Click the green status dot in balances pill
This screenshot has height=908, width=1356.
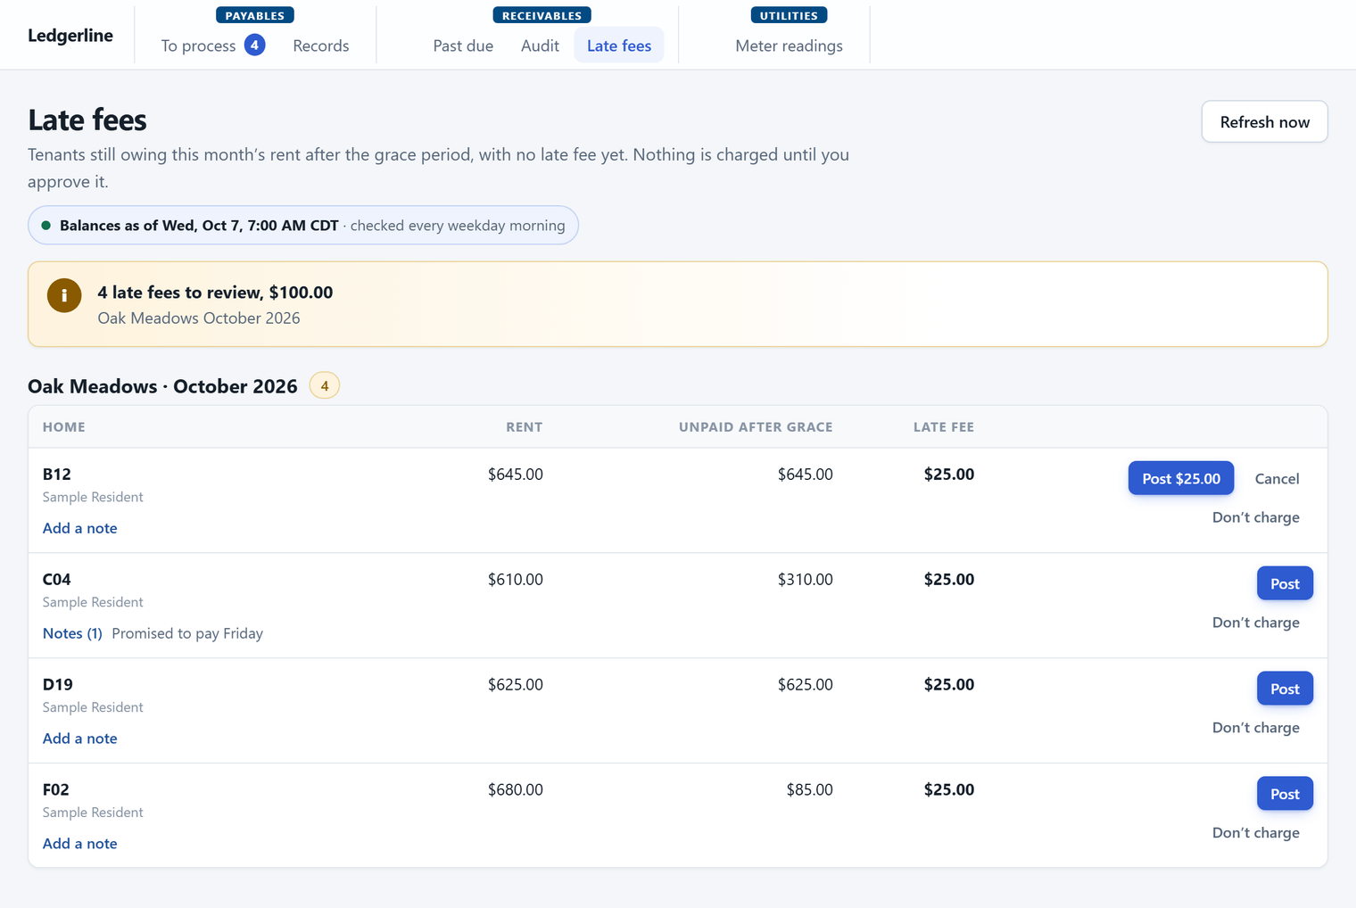pyautogui.click(x=46, y=226)
